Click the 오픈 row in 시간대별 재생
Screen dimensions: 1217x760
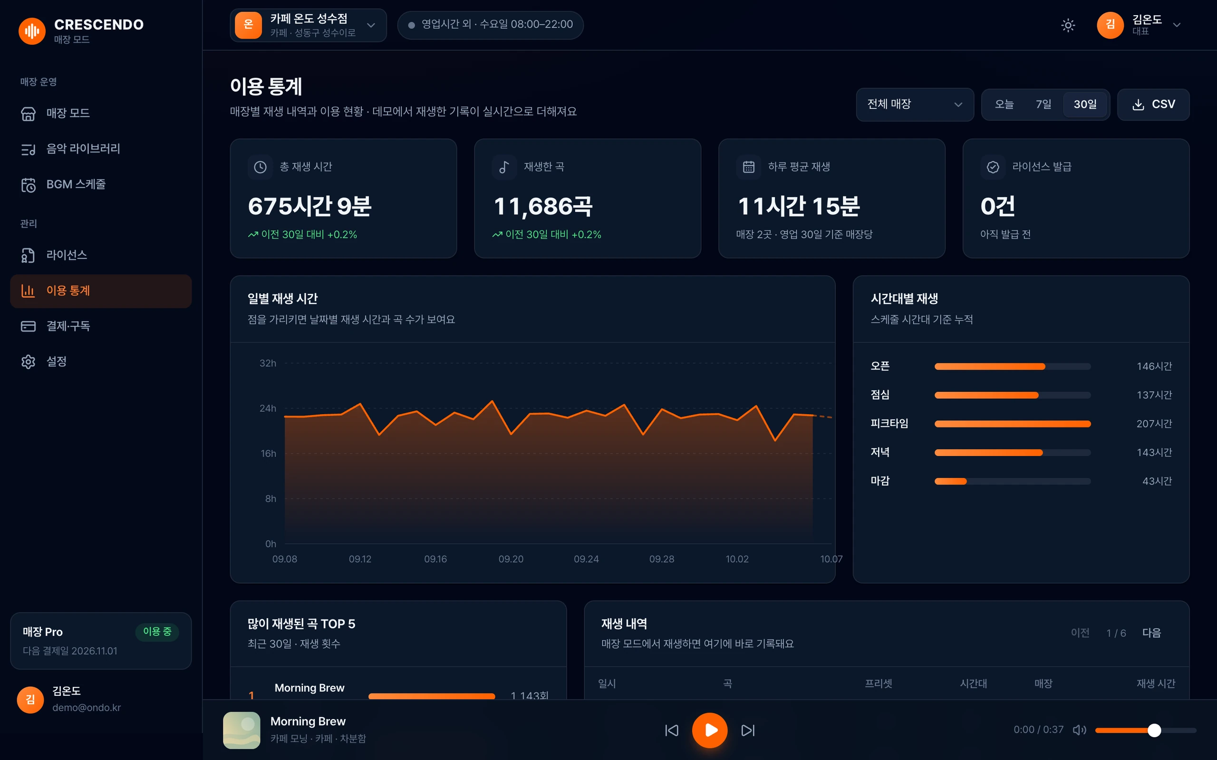coord(1021,366)
